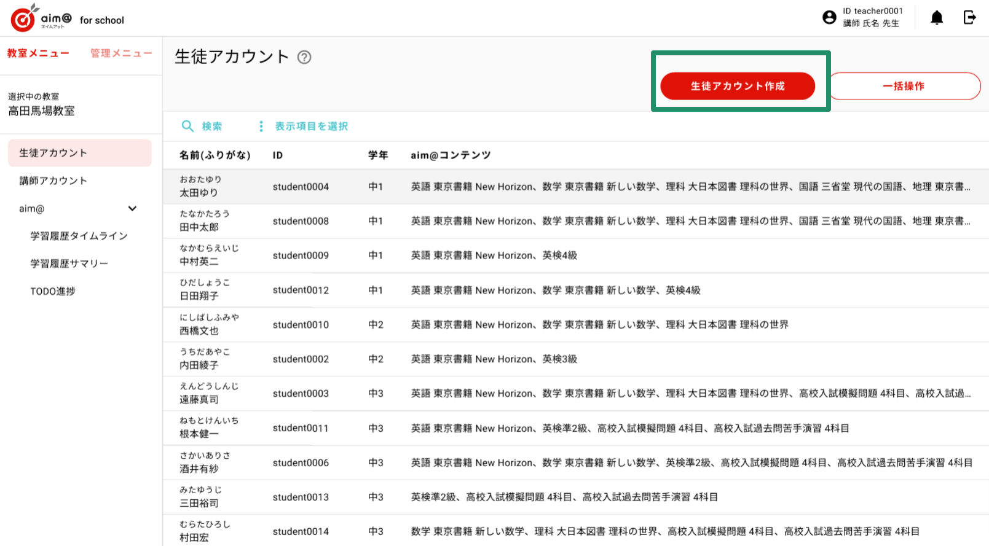The width and height of the screenshot is (989, 546).
Task: Switch to 管理メニュー tab
Action: [x=121, y=53]
